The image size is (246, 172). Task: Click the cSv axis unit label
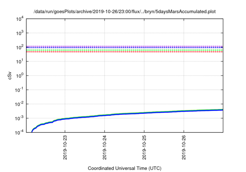click(x=10, y=76)
